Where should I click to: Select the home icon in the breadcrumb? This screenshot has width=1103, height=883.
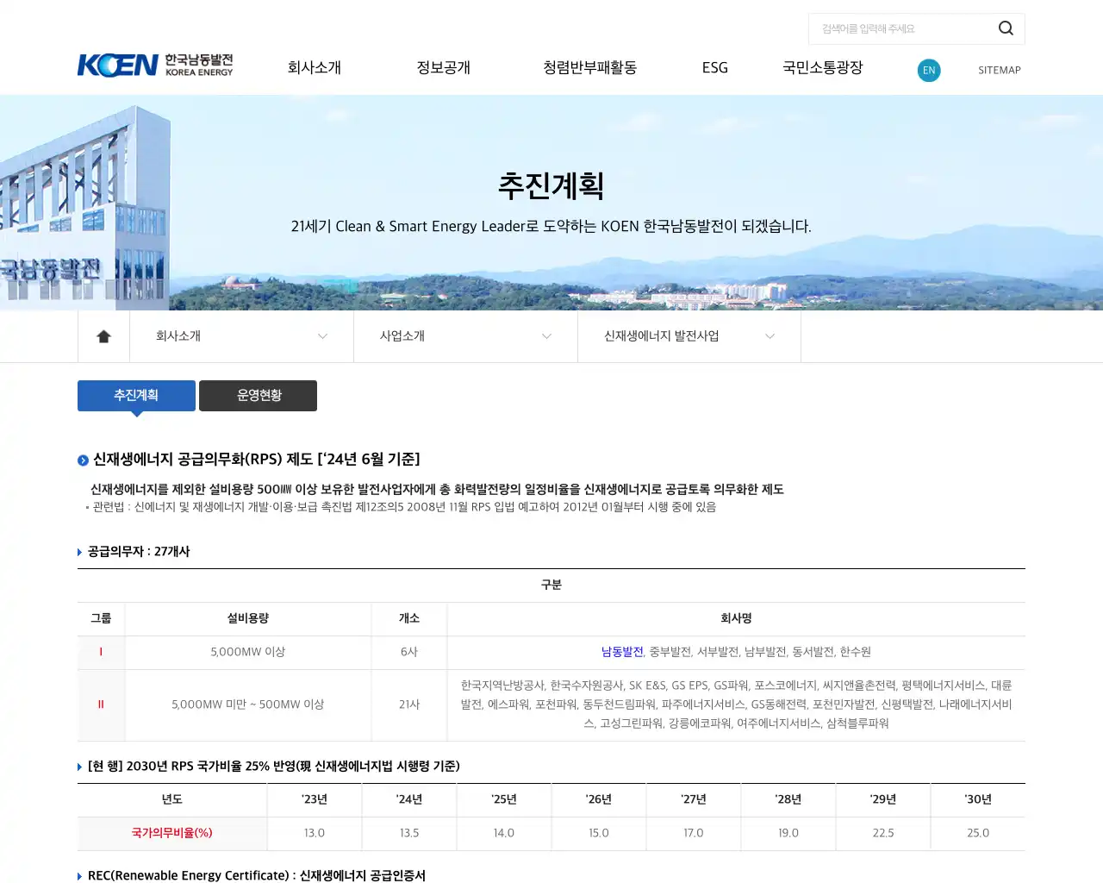[103, 336]
